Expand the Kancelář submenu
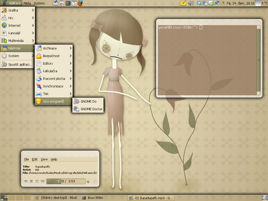Image resolution: width=268 pixels, height=201 pixels. pyautogui.click(x=18, y=33)
